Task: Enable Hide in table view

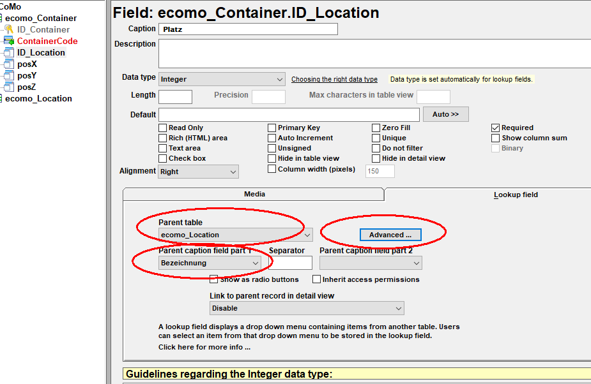Action: (272, 158)
